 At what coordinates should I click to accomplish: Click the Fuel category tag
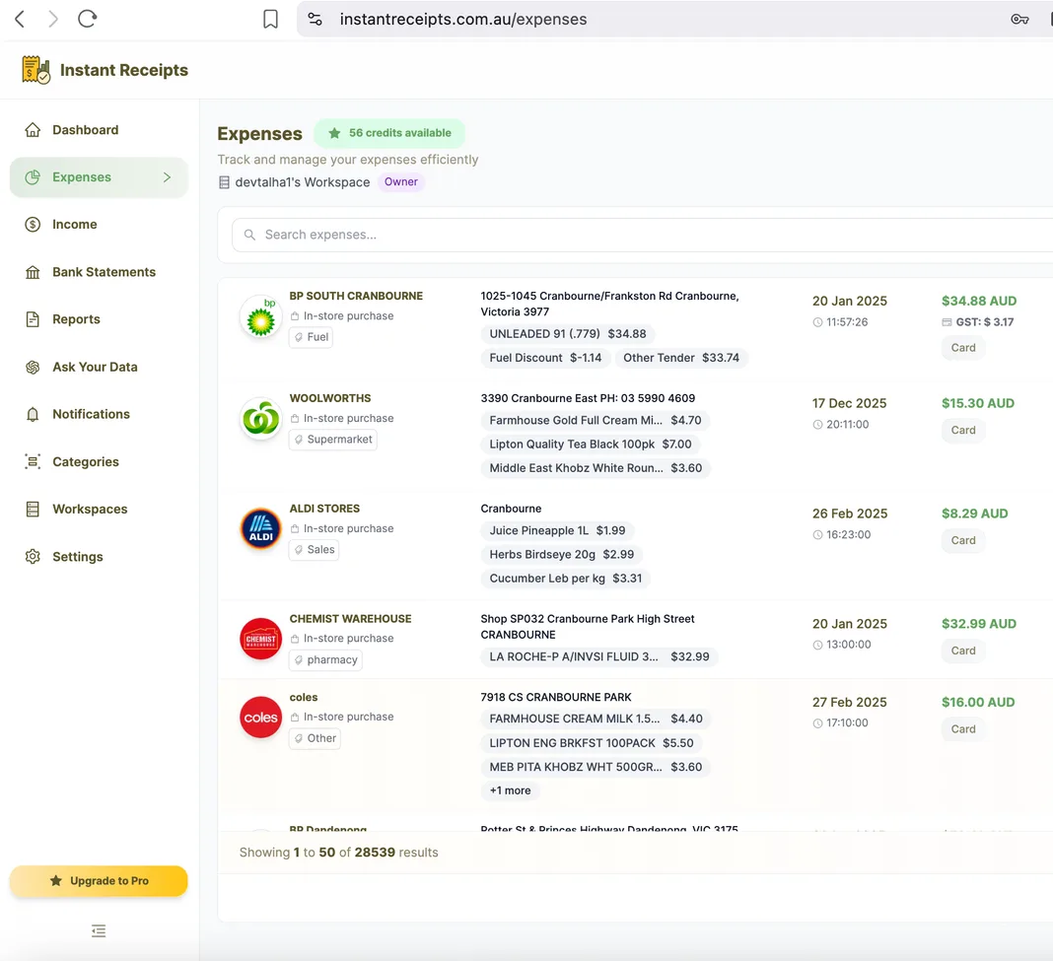tap(311, 337)
